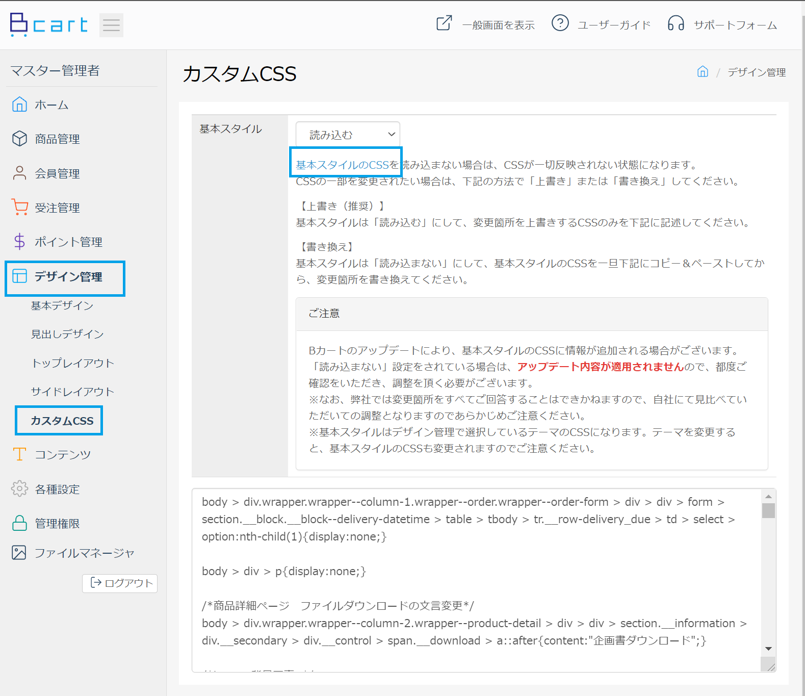Click the question mark user guide icon
The height and width of the screenshot is (696, 805).
(560, 23)
